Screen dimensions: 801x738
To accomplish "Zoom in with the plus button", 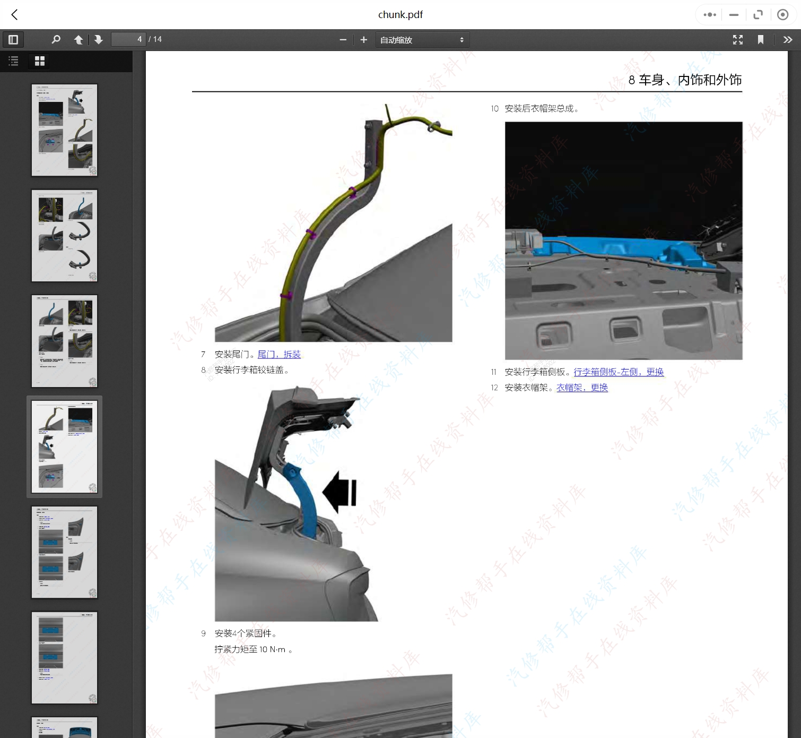I will coord(363,40).
